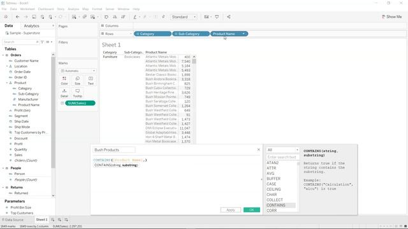Expand the Location hierarchy
Viewport: 408px width, 229px height.
tap(7, 66)
